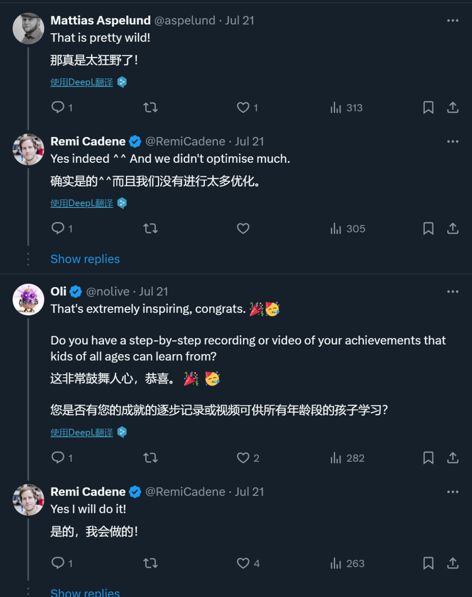This screenshot has width=472, height=597.
Task: Share Mattias Aspelund's tweet
Action: point(453,107)
